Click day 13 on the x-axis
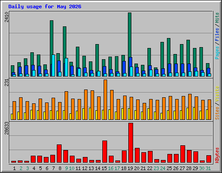 [91, 168]
